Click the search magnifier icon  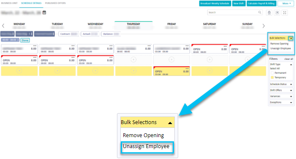click(260, 12)
